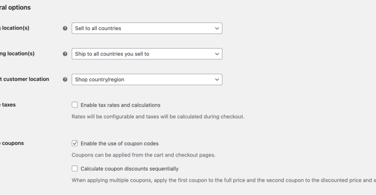
Task: Click the 'Coupons can be applied from the cart' description
Action: [144, 156]
